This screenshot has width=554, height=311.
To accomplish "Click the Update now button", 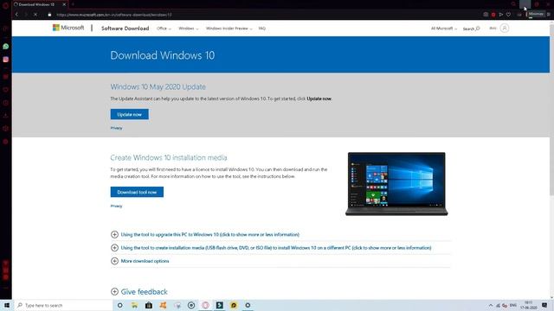I will pos(129,114).
